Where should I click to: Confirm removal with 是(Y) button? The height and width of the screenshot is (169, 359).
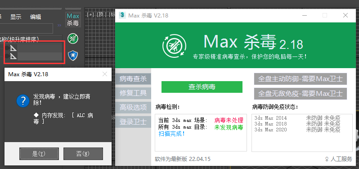pyautogui.click(x=39, y=154)
